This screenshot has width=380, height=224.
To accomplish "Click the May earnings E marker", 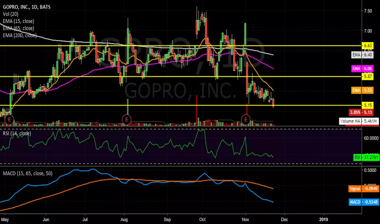I will pyautogui.click(x=9, y=120).
